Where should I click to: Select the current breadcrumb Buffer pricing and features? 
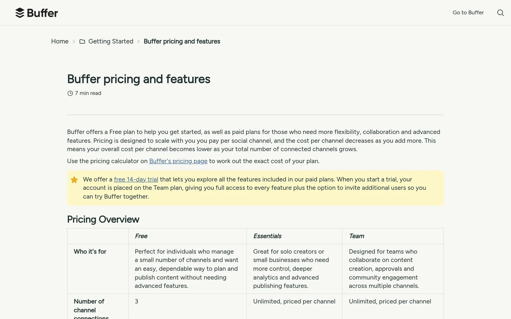pyautogui.click(x=182, y=41)
